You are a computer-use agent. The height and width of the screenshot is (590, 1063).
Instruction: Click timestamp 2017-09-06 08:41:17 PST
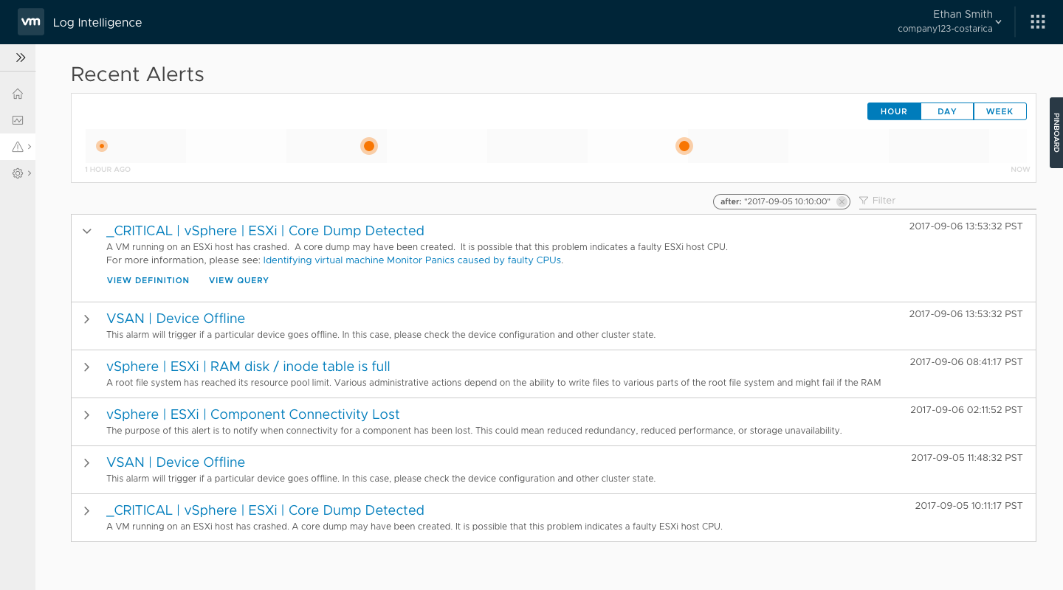tap(966, 362)
